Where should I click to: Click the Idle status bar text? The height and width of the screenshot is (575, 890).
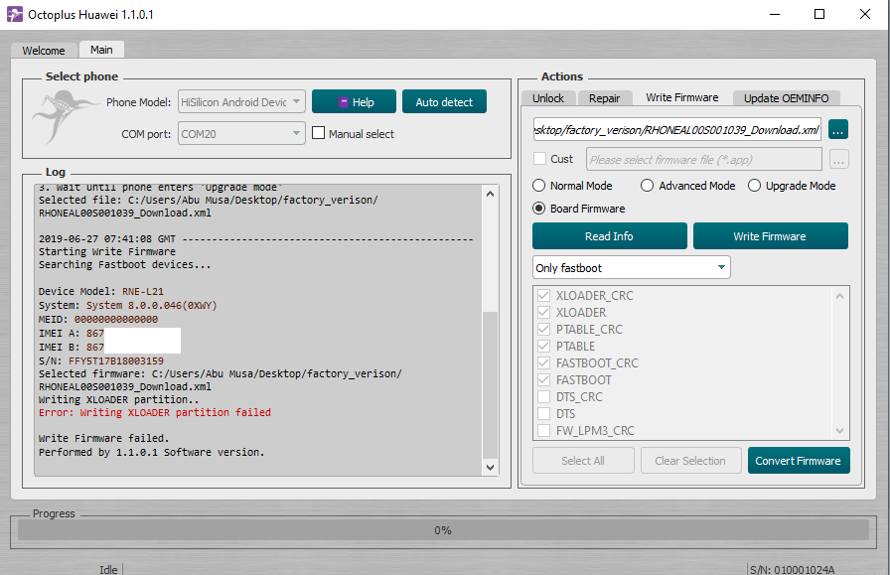pyautogui.click(x=108, y=569)
